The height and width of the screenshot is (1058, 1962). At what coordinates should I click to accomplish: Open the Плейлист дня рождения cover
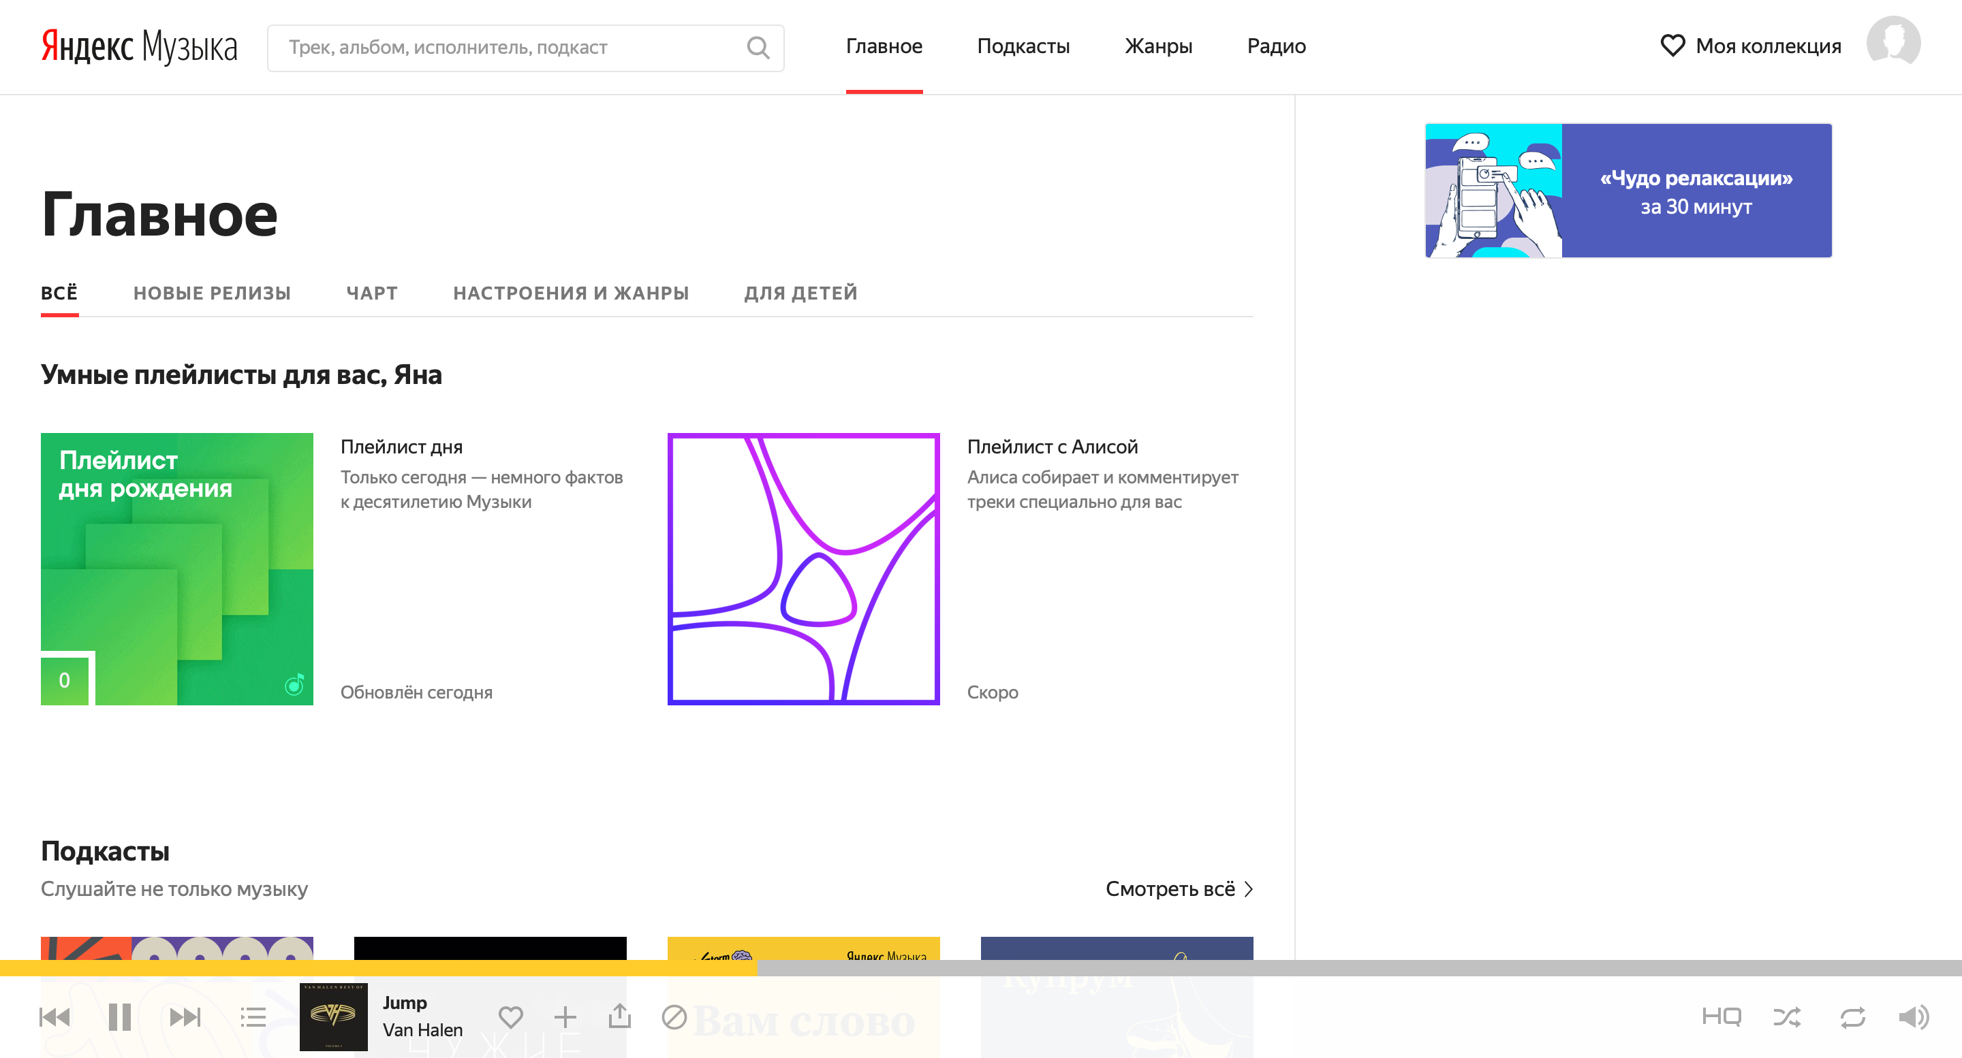176,569
